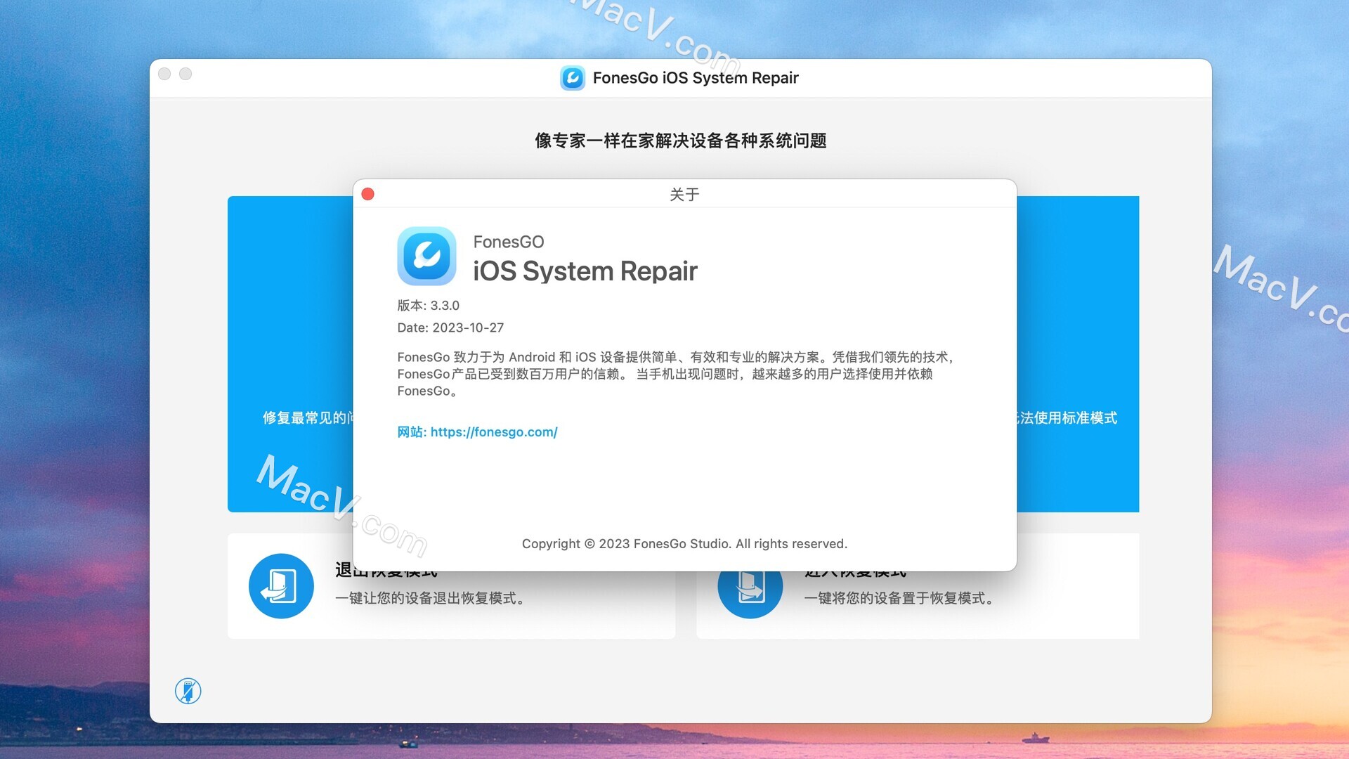
Task: Click the exit recovery mode round icon
Action: click(281, 586)
